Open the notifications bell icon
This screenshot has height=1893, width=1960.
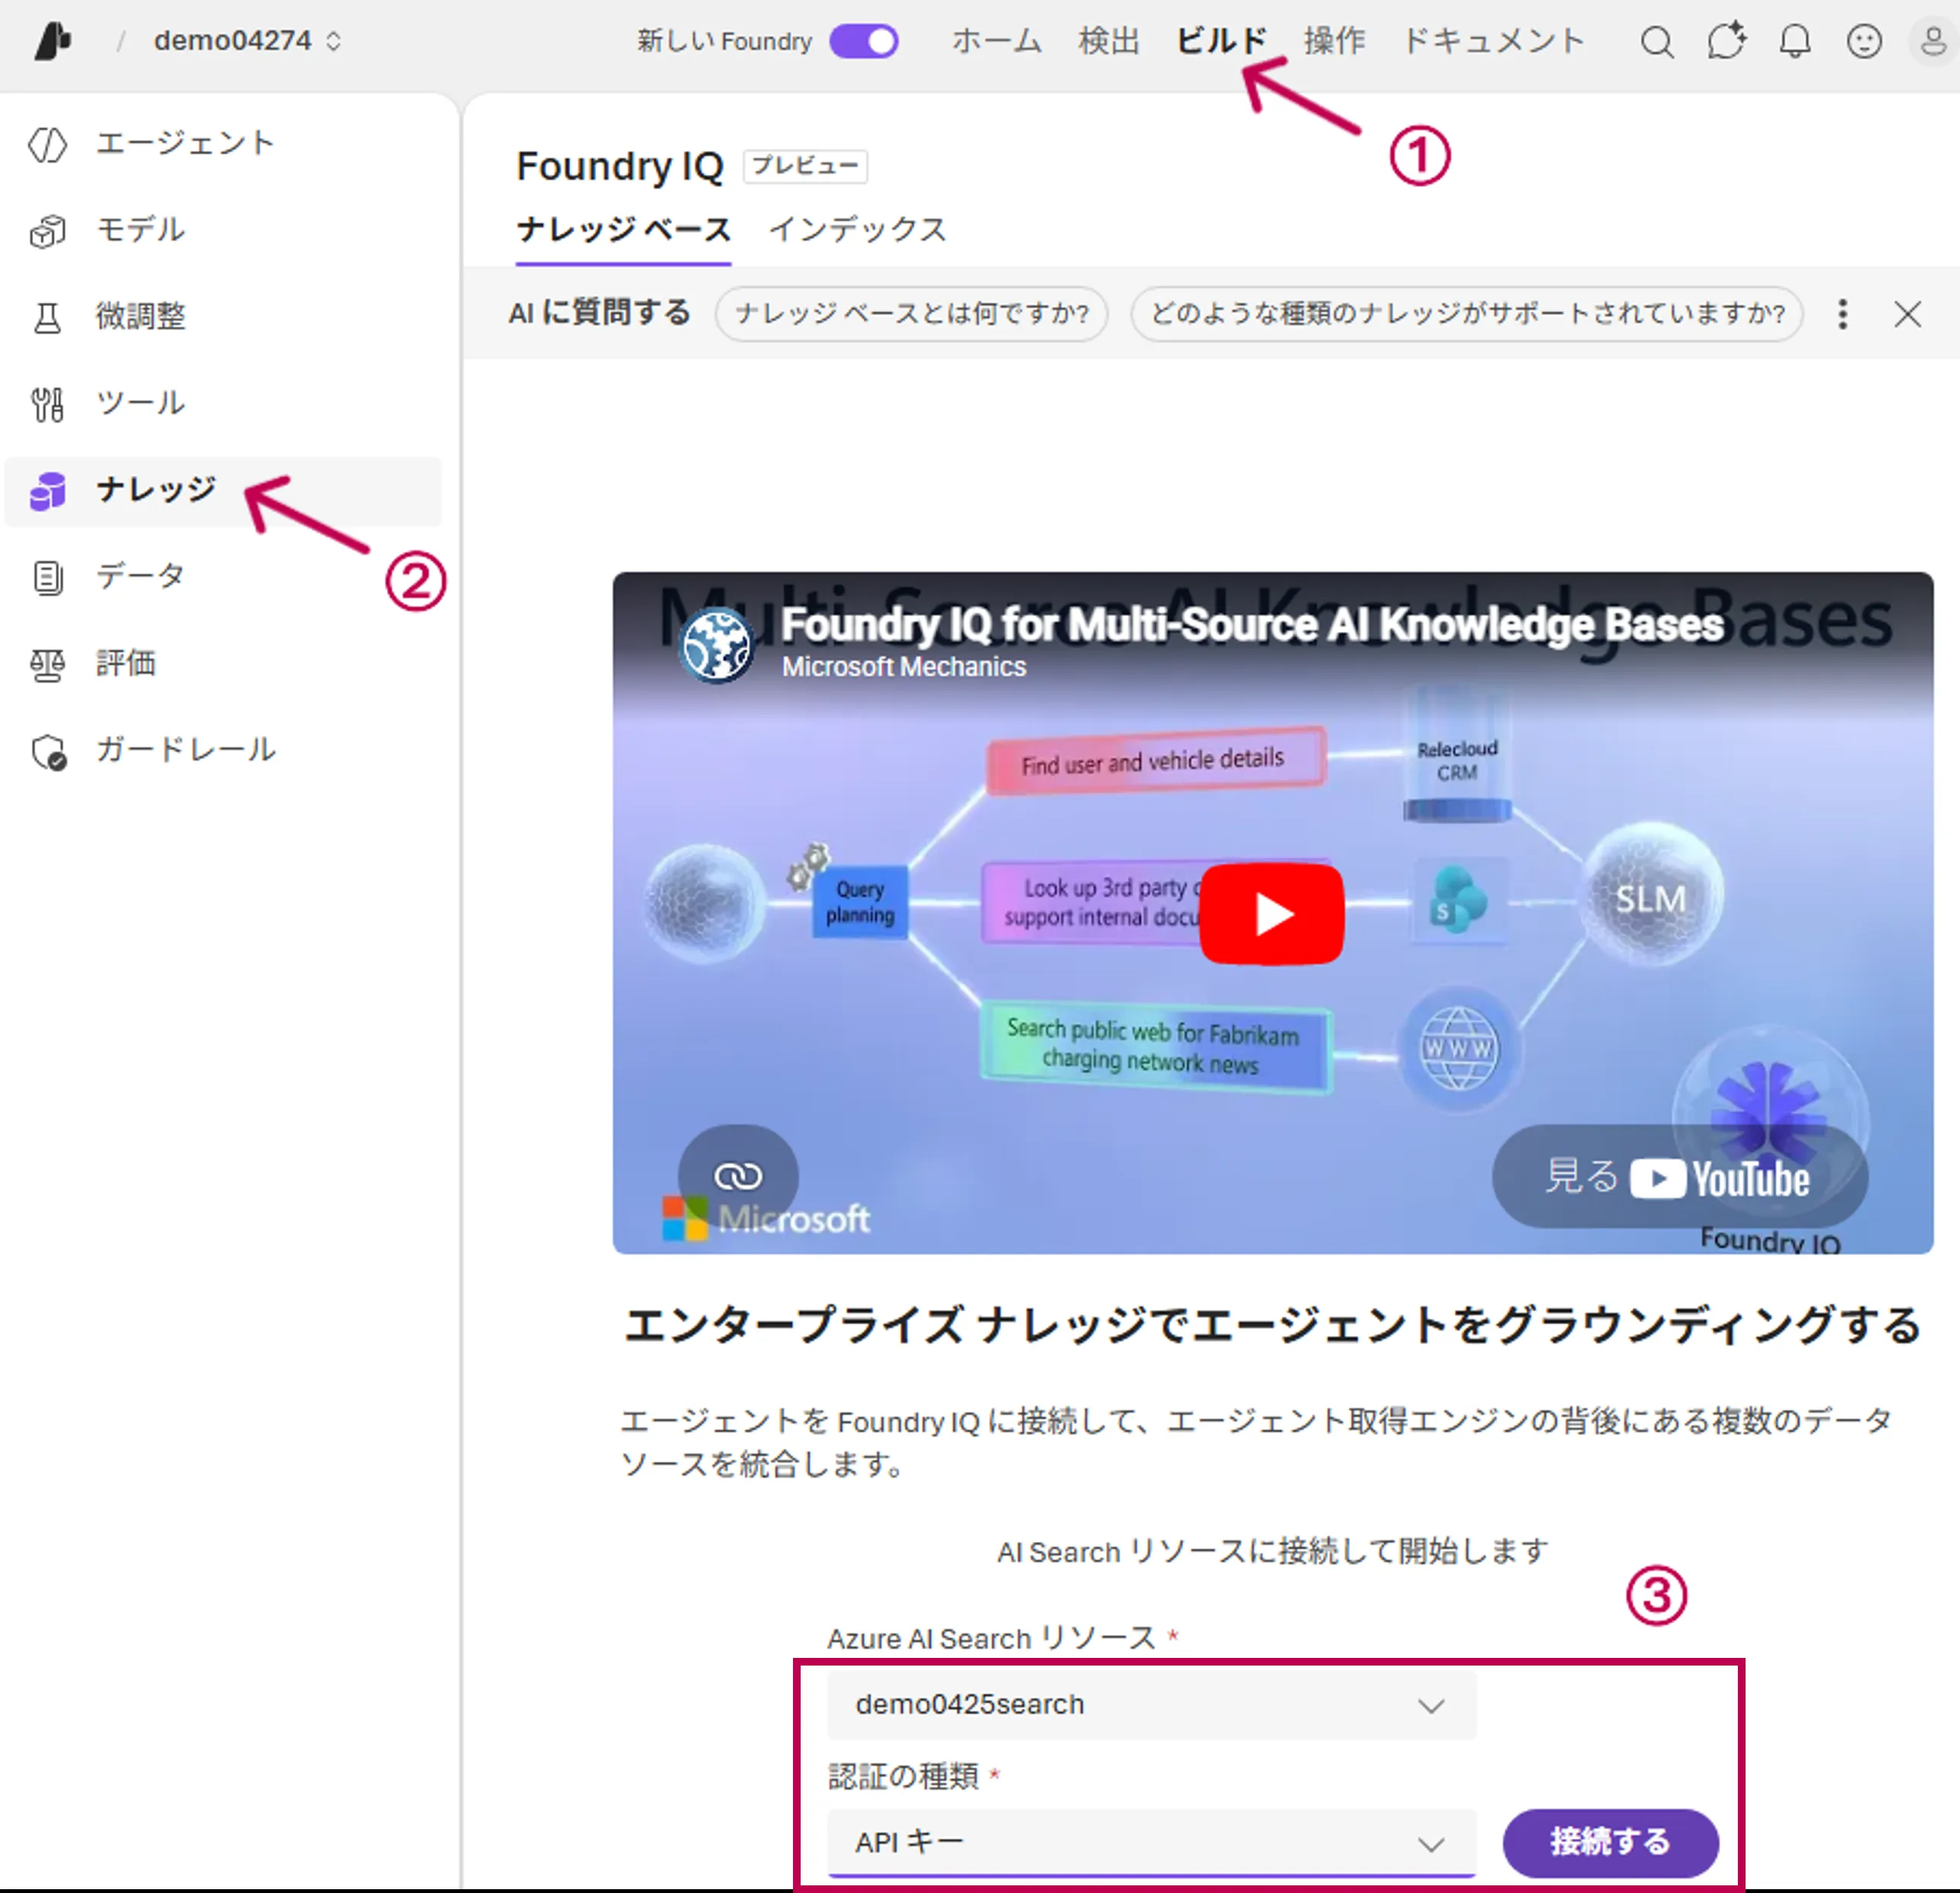1795,42
